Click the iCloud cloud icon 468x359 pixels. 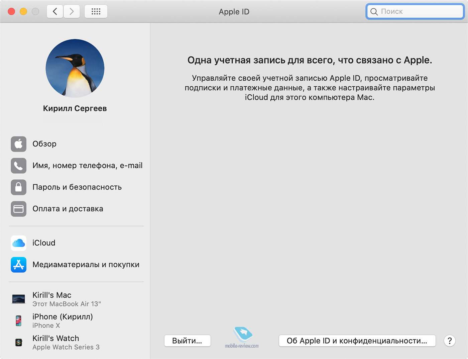pyautogui.click(x=18, y=243)
